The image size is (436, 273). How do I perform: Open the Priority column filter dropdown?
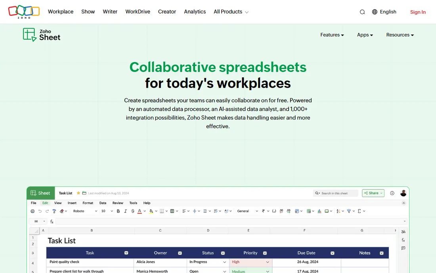click(x=265, y=253)
